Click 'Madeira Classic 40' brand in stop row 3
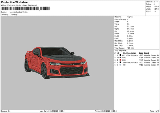 [151, 60]
